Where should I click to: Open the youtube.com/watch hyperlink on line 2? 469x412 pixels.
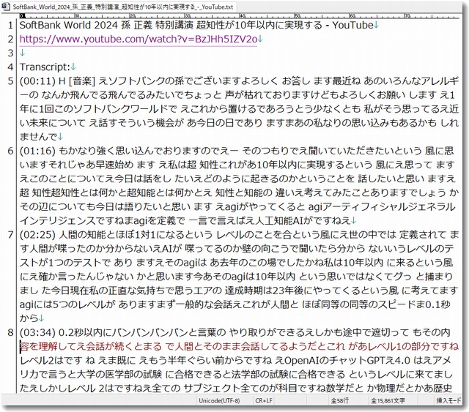(139, 39)
